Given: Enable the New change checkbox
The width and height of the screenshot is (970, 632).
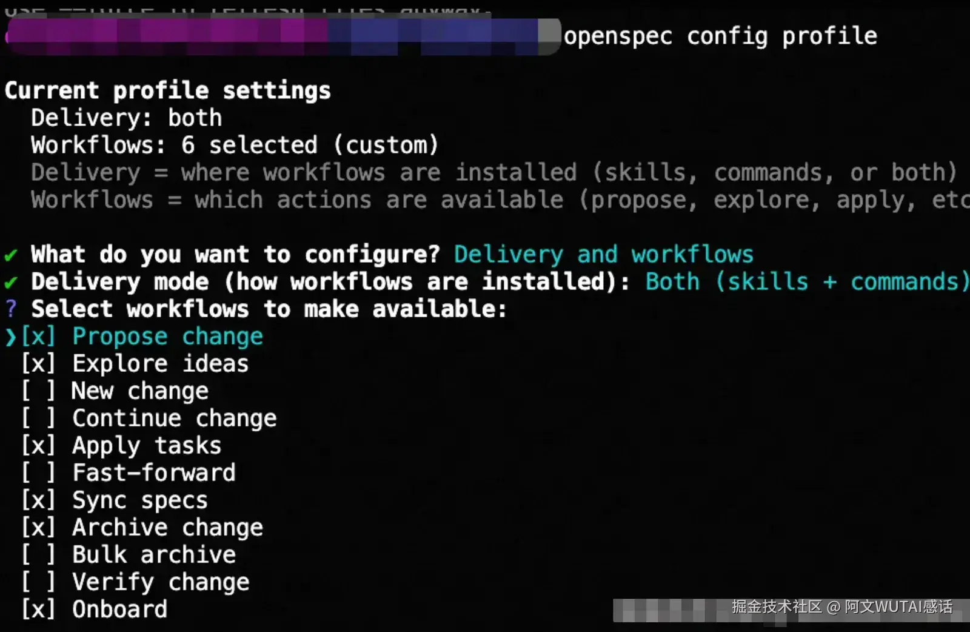Looking at the screenshot, I should coord(38,391).
